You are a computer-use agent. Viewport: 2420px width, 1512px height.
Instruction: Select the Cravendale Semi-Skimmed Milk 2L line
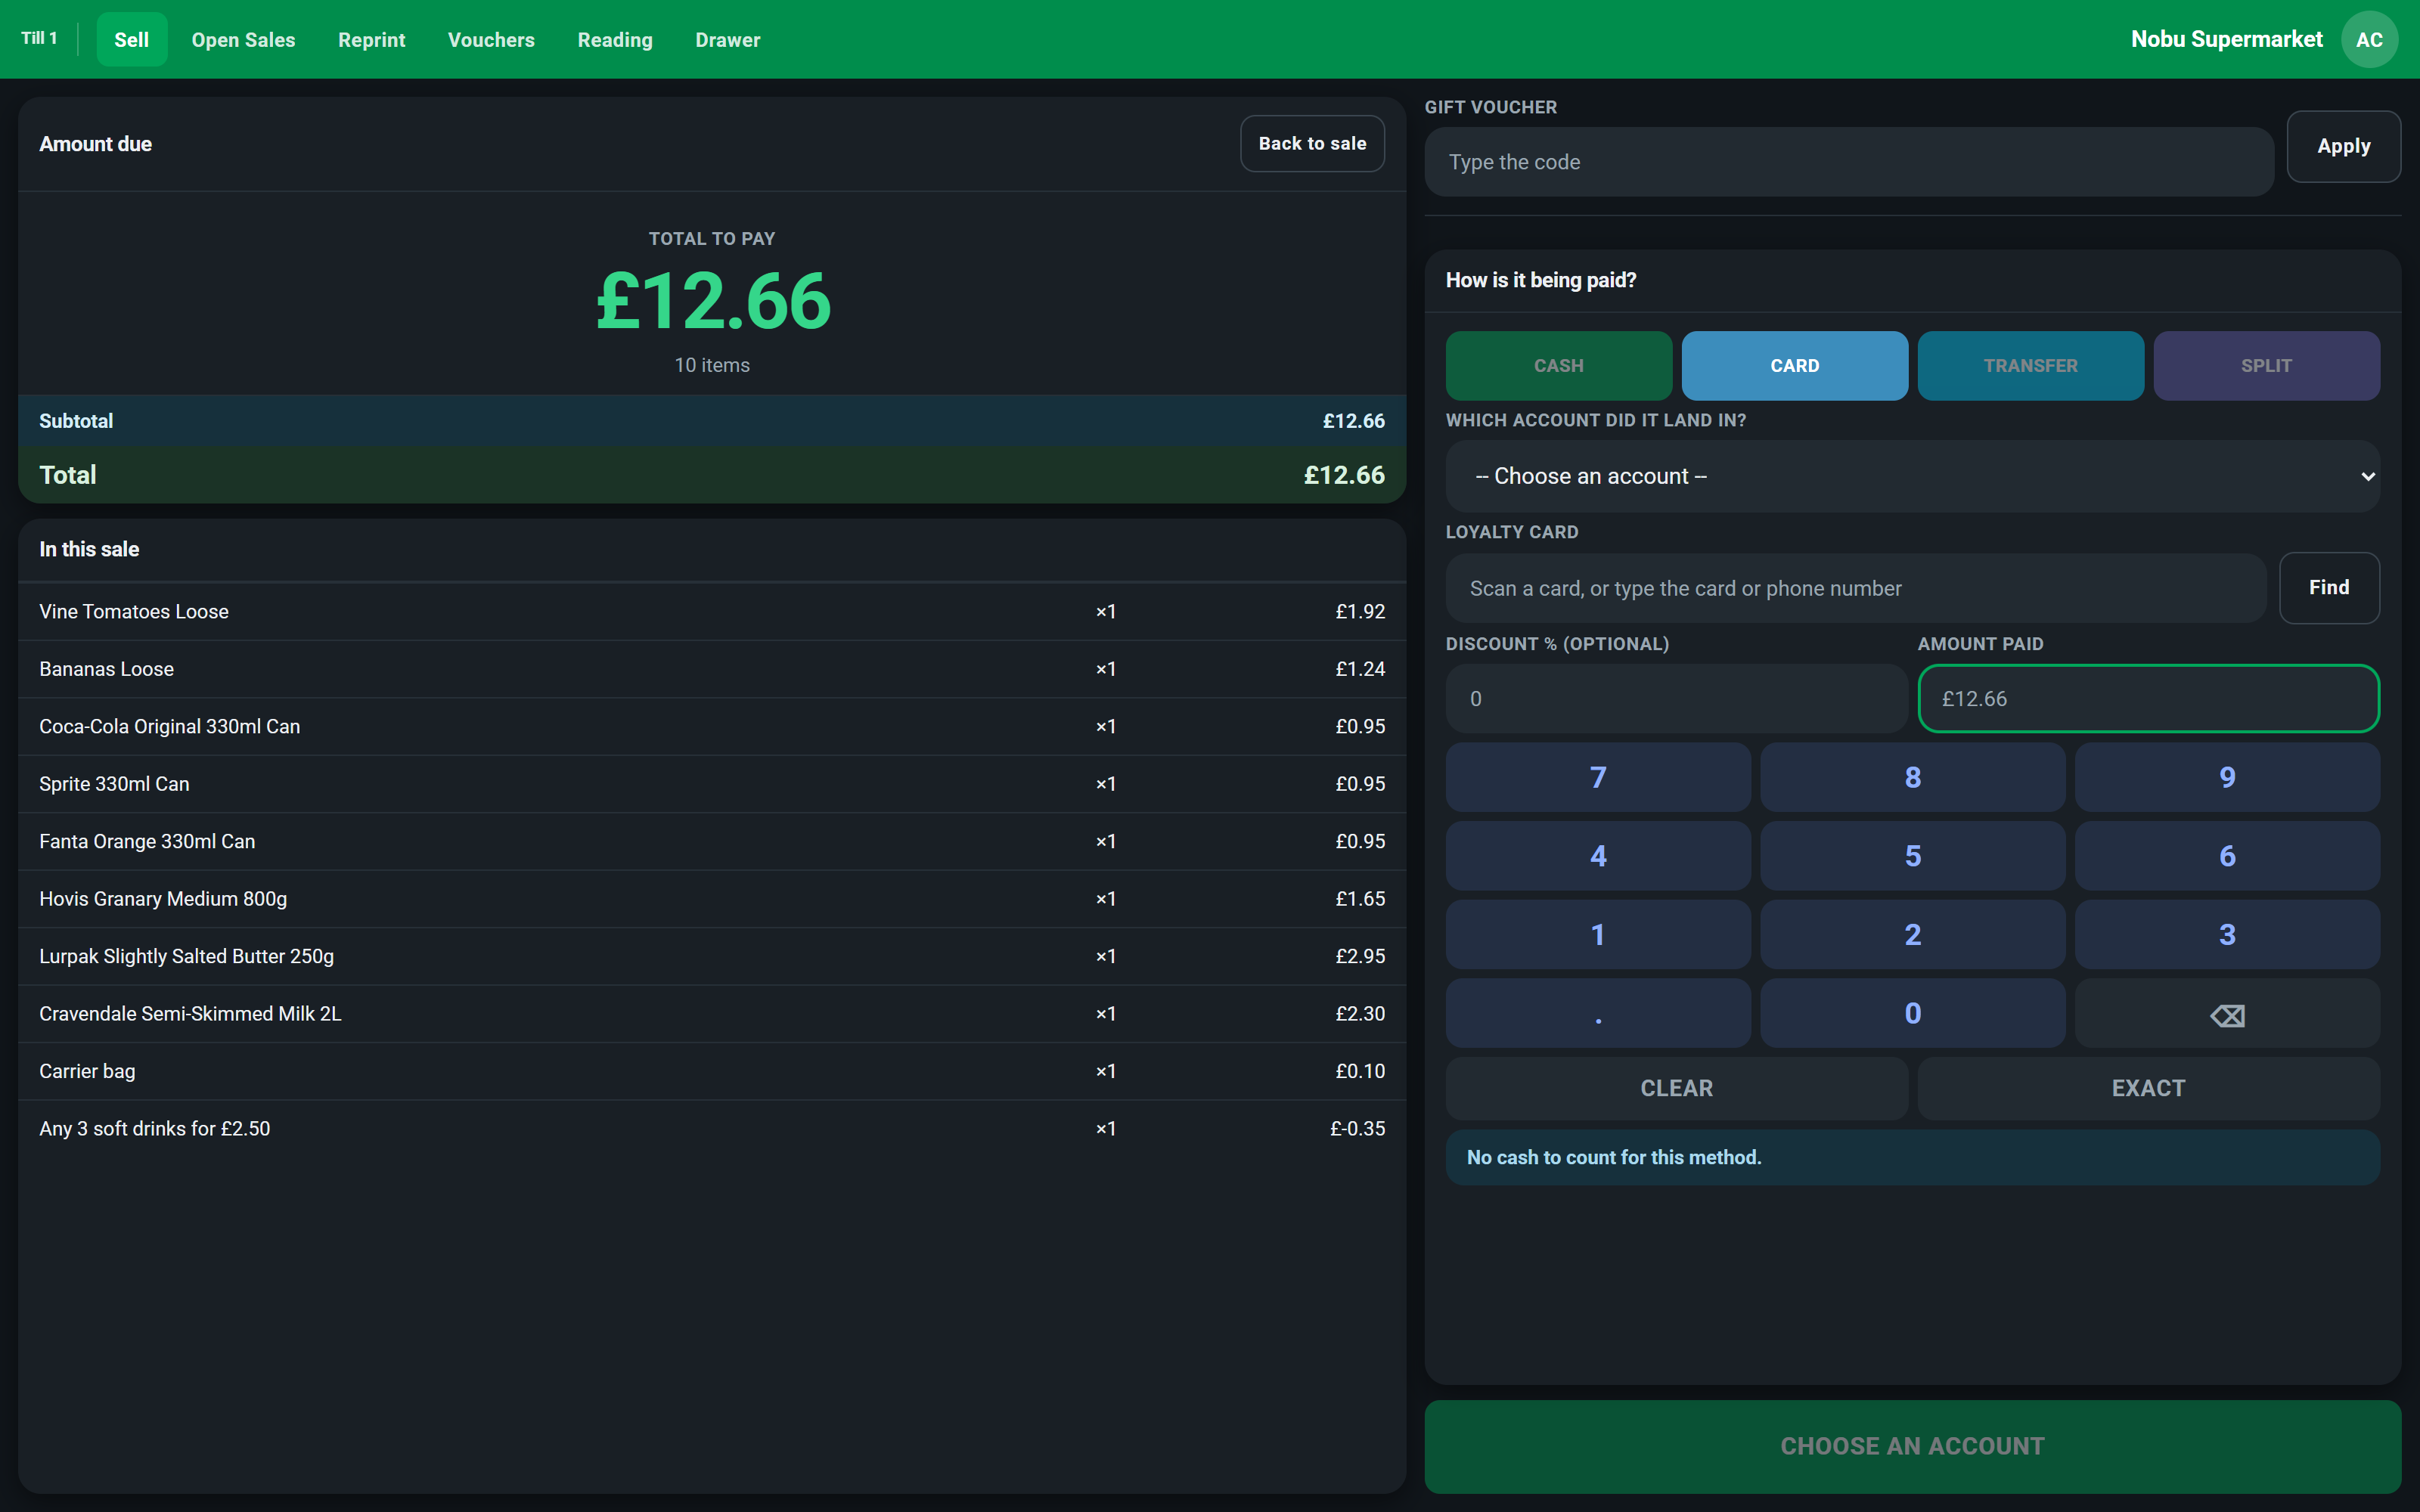coord(712,1014)
